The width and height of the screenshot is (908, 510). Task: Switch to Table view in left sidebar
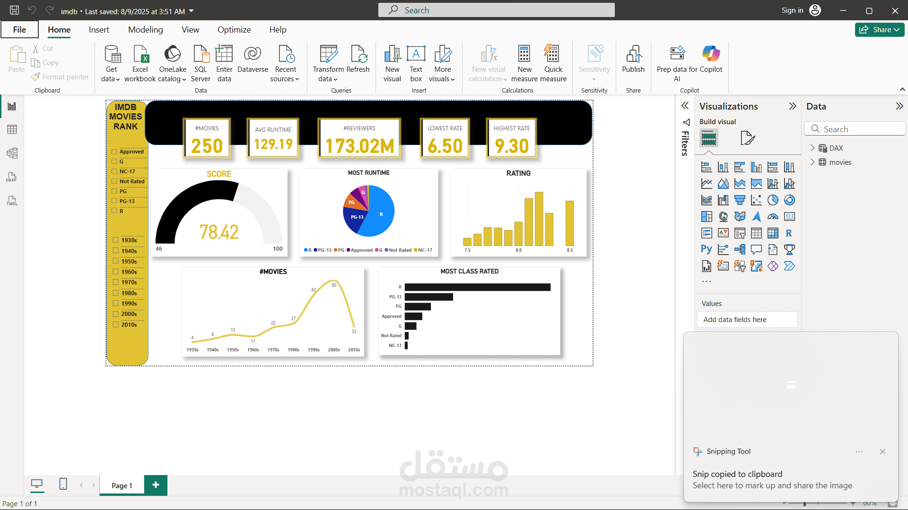pyautogui.click(x=12, y=129)
